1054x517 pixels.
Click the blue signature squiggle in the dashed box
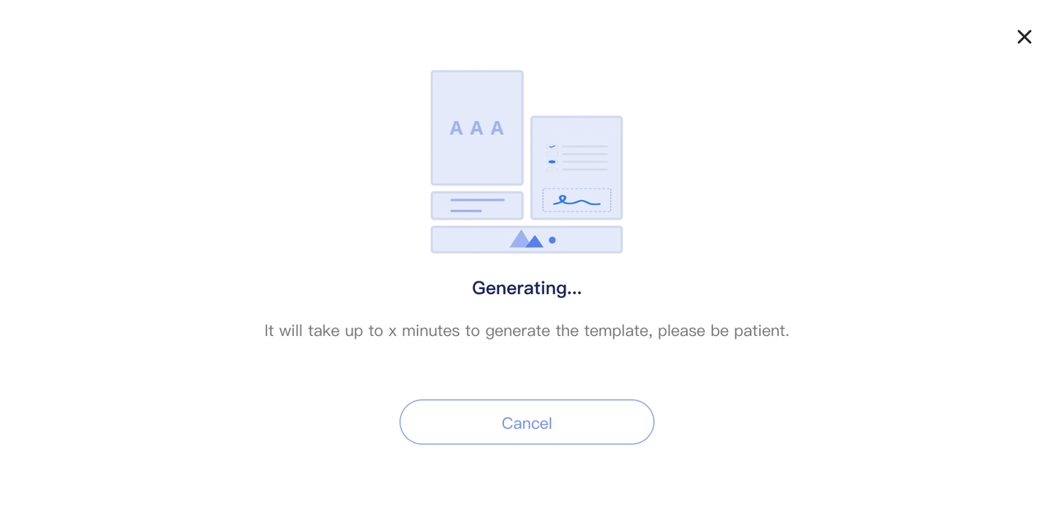[576, 200]
